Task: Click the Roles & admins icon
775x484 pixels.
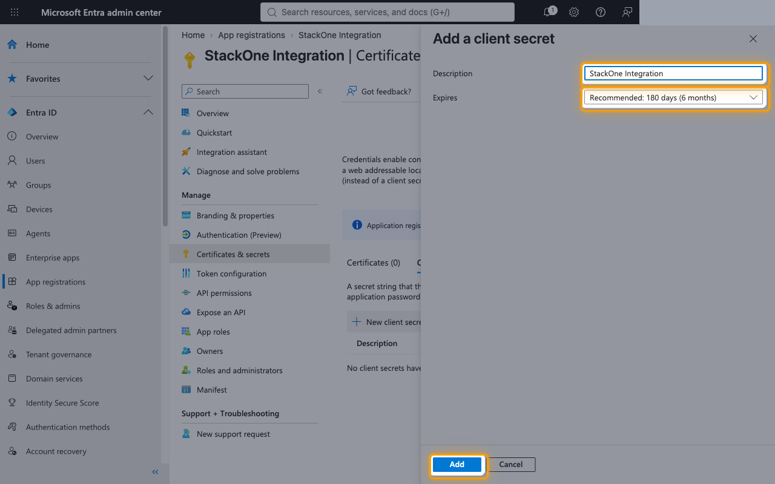Action: tap(12, 306)
